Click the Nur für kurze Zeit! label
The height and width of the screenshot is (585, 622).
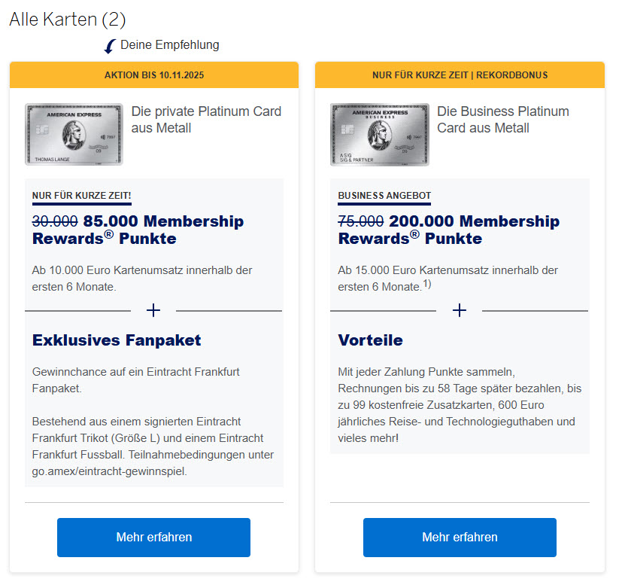coord(82,197)
